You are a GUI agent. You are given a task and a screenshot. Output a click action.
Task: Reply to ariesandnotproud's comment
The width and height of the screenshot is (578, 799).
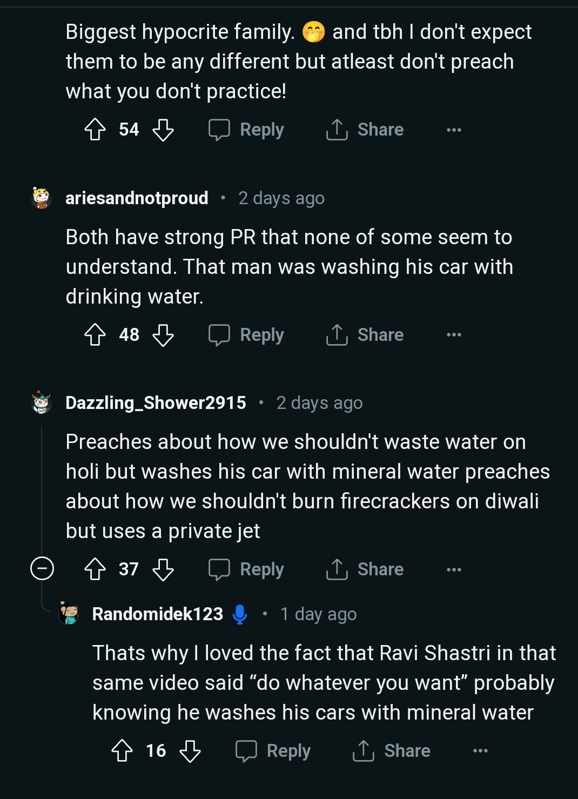[247, 335]
